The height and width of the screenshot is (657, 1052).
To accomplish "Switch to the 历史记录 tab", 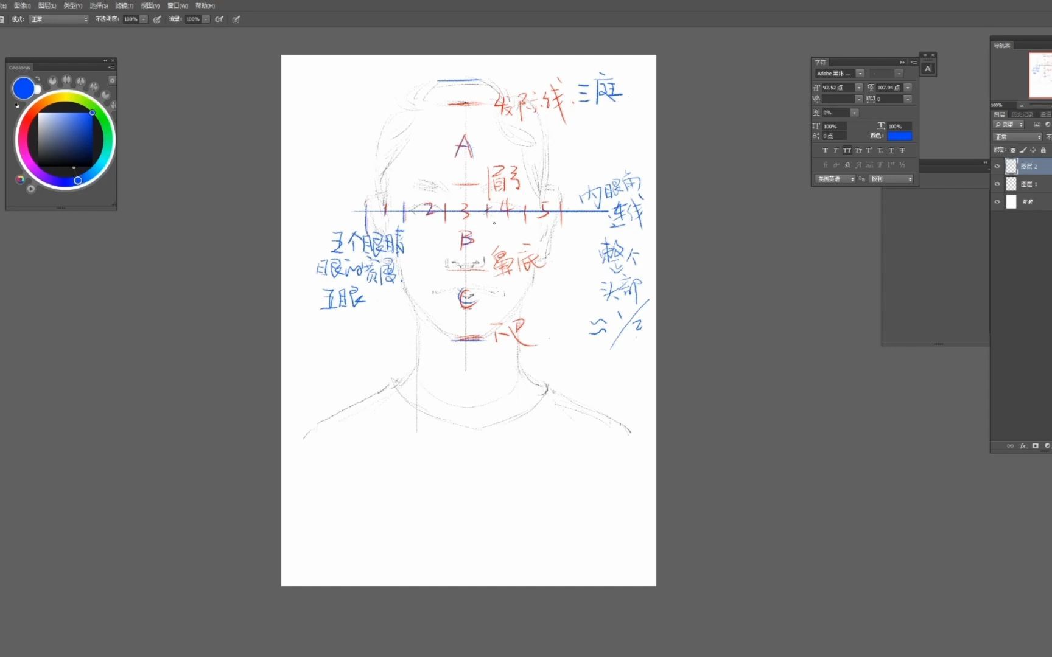I will [x=1022, y=114].
